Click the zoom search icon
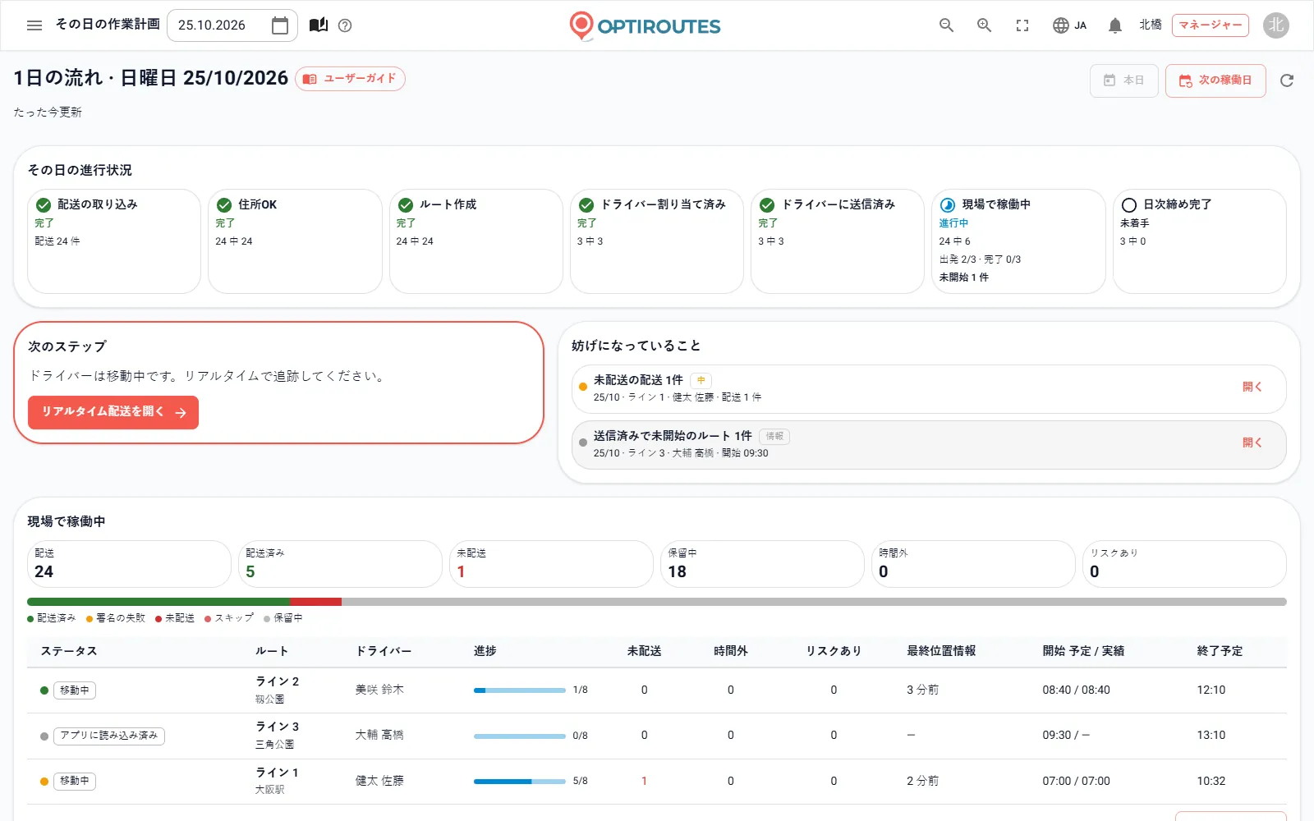The image size is (1314, 821). point(984,25)
